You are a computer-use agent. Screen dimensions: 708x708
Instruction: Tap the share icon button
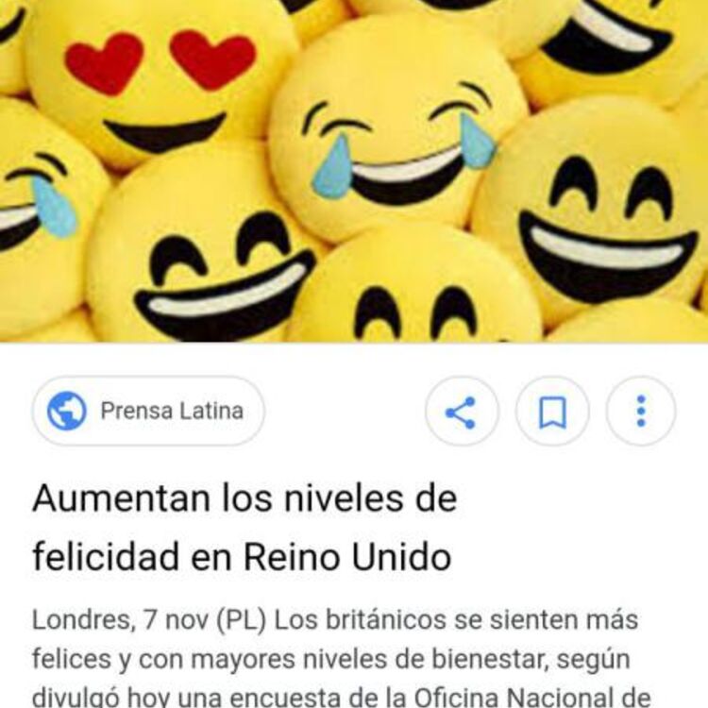pos(462,412)
